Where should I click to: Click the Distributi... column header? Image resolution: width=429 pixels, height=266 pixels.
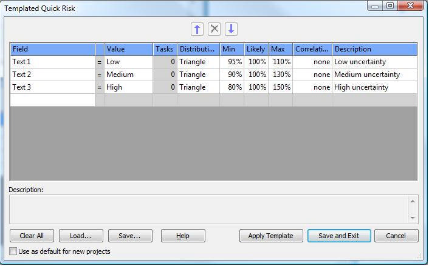tap(198, 49)
